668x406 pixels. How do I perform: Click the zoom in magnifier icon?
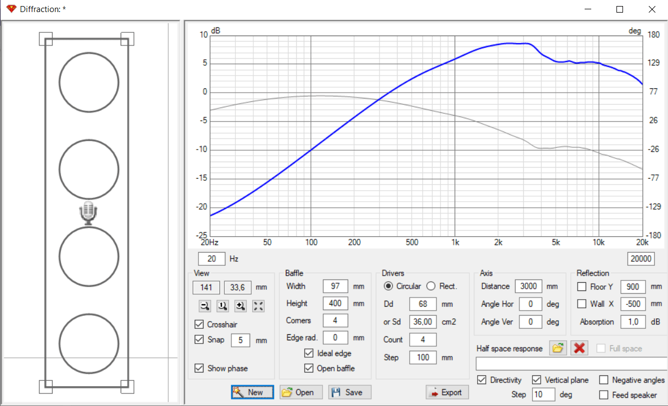(x=240, y=306)
